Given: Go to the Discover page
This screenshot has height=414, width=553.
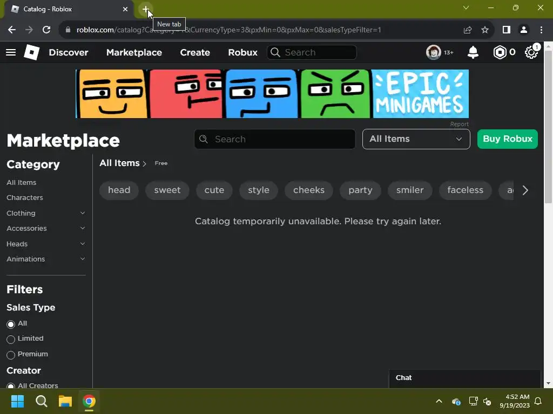Looking at the screenshot, I should point(69,52).
